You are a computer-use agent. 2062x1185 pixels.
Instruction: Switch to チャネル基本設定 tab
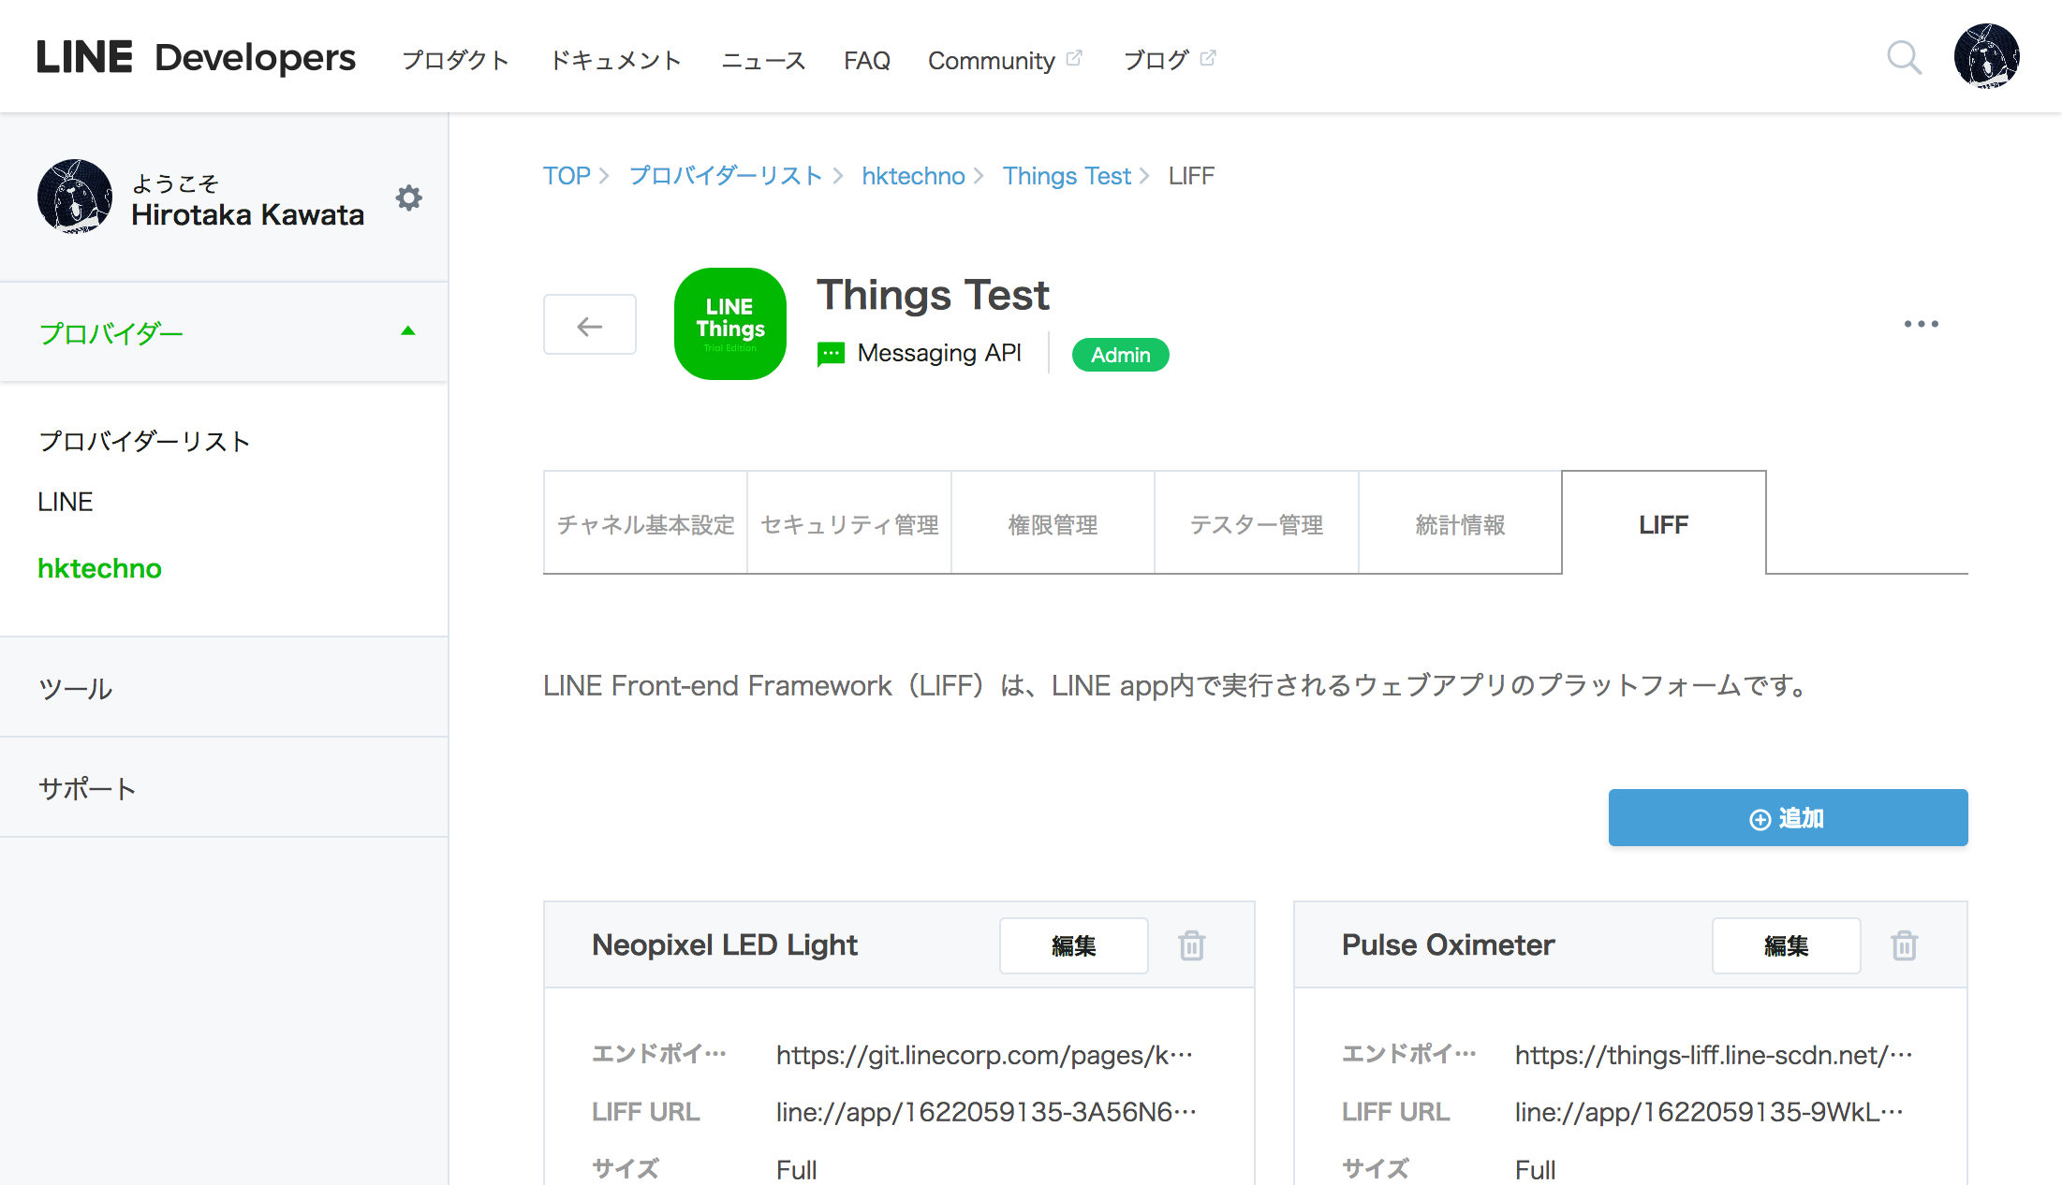tap(645, 523)
